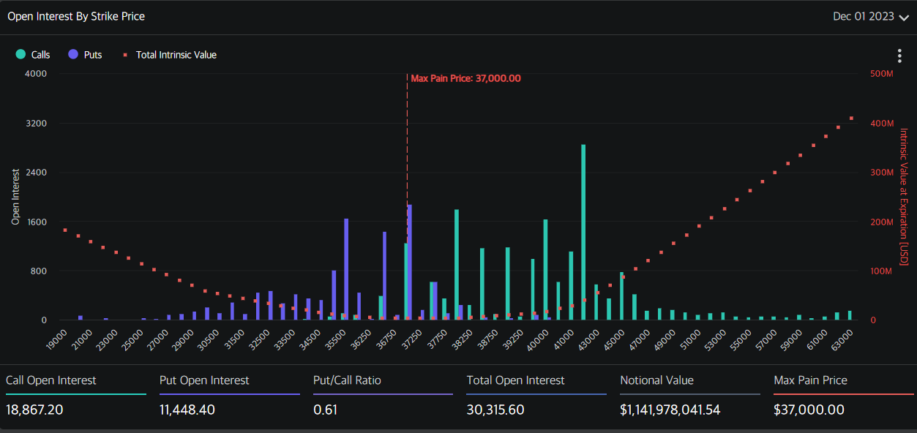Click the Call Open Interest stat card

pyautogui.click(x=76, y=395)
